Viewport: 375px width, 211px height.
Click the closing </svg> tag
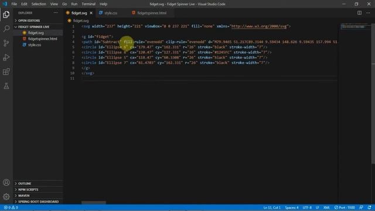click(x=88, y=73)
